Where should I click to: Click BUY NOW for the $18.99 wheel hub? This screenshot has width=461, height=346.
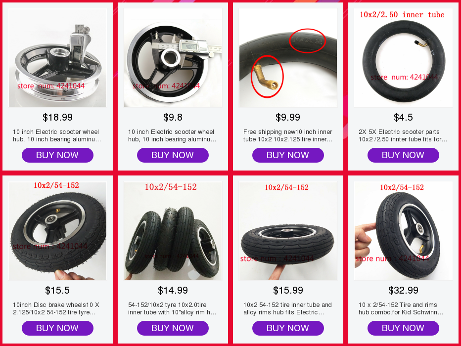click(57, 155)
